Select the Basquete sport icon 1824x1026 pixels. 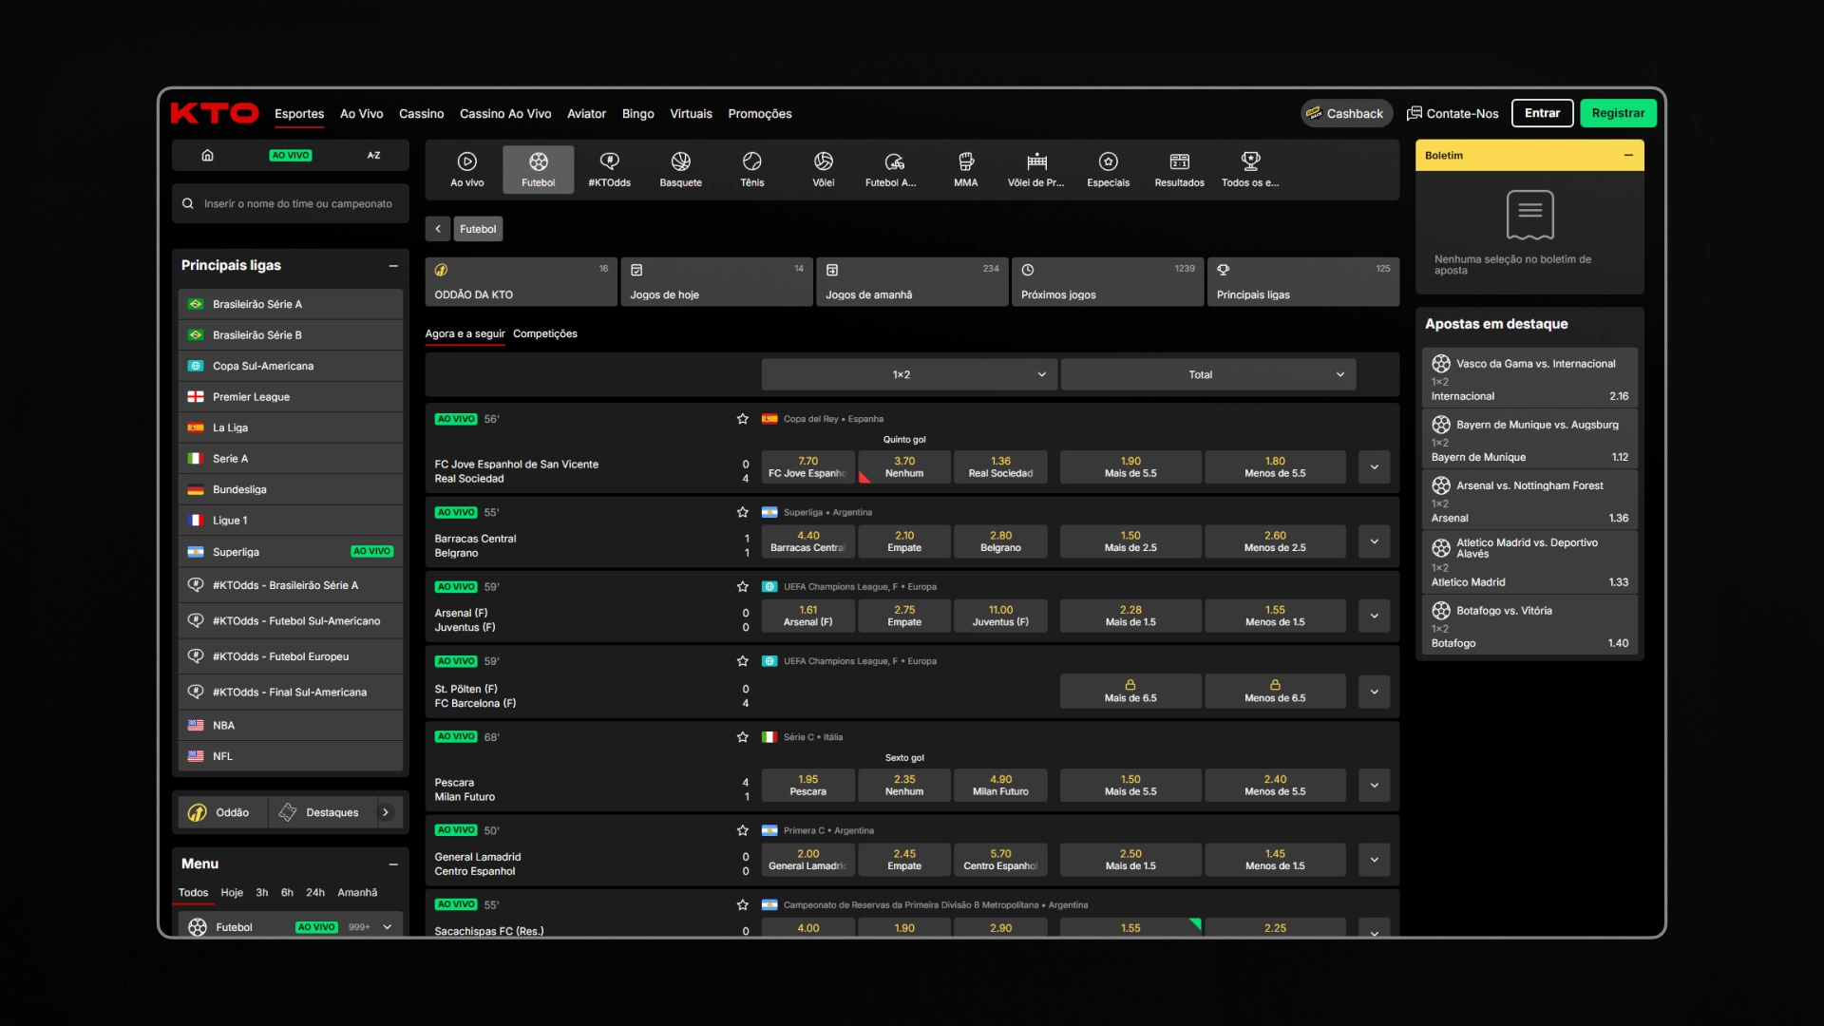click(680, 170)
